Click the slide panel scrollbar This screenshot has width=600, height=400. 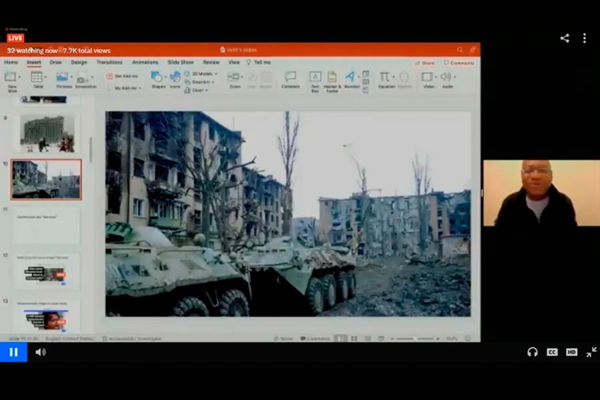click(x=91, y=149)
